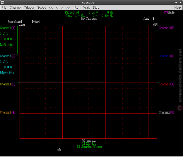
Task: Select Channel(7) label
Action: [167, 84]
